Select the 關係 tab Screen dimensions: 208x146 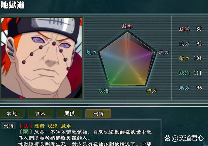(69, 113)
